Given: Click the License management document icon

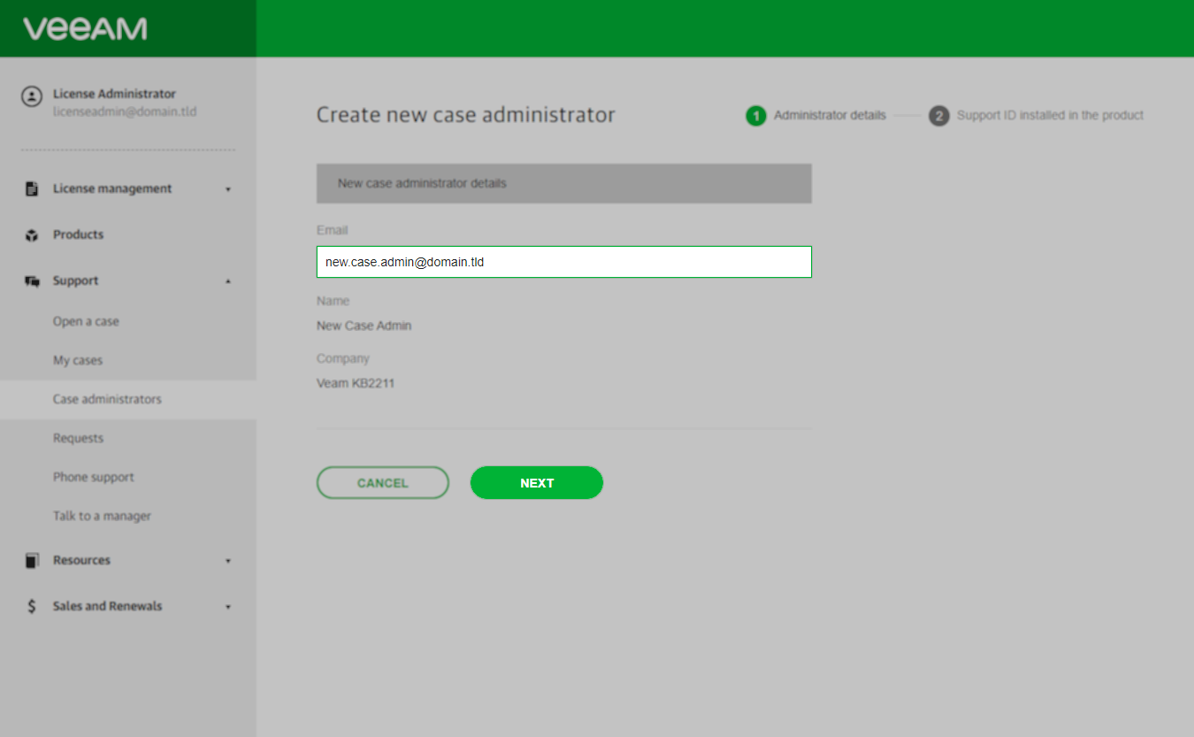Looking at the screenshot, I should (x=32, y=188).
